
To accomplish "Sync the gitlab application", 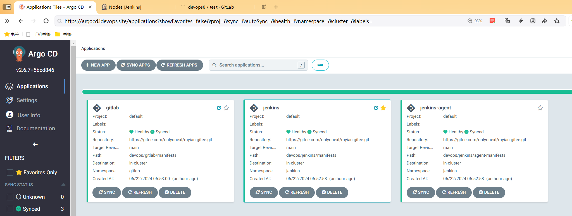I will pyautogui.click(x=107, y=192).
